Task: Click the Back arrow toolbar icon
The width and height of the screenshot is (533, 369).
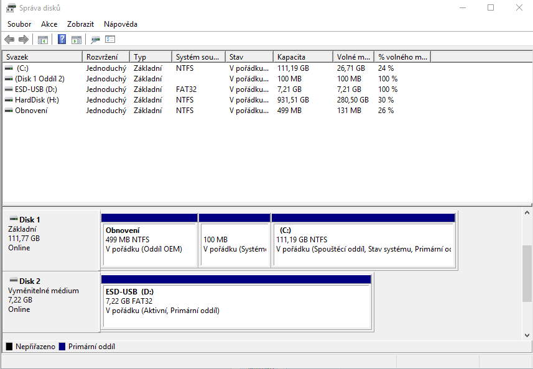Action: click(x=9, y=40)
